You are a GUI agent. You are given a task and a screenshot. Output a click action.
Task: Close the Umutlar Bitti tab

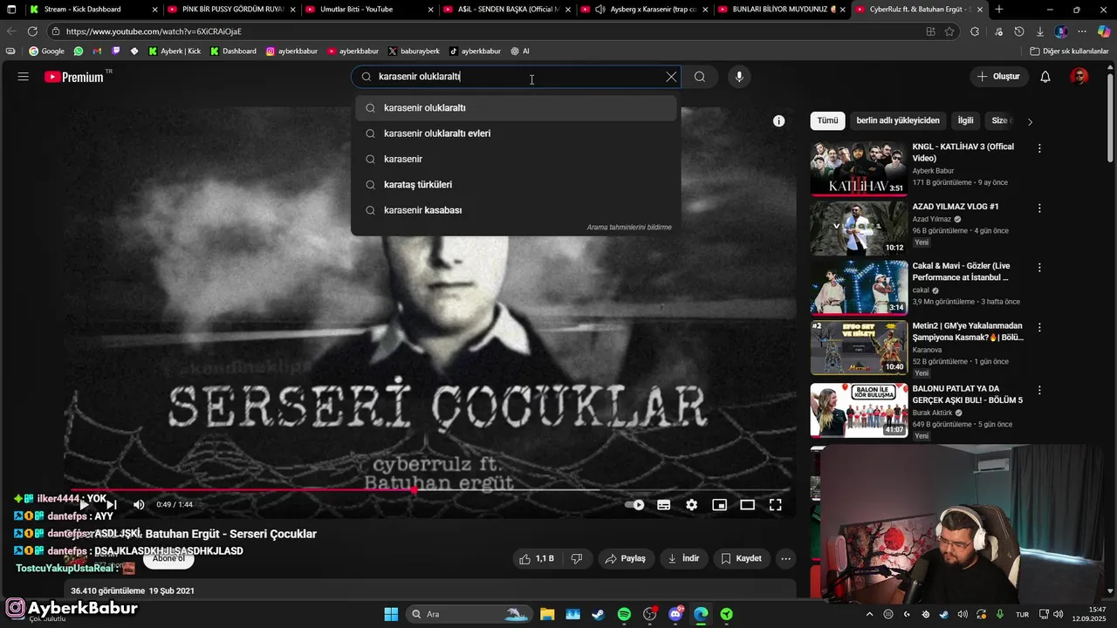(431, 10)
